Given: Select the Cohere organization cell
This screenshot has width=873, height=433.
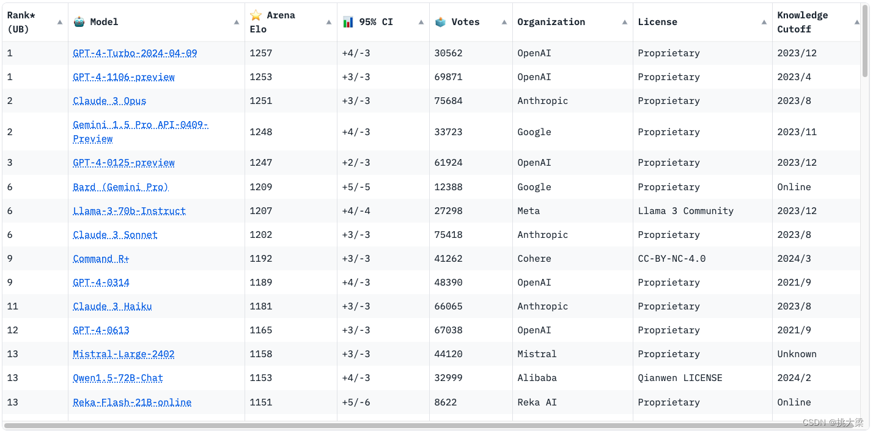Looking at the screenshot, I should (x=573, y=259).
